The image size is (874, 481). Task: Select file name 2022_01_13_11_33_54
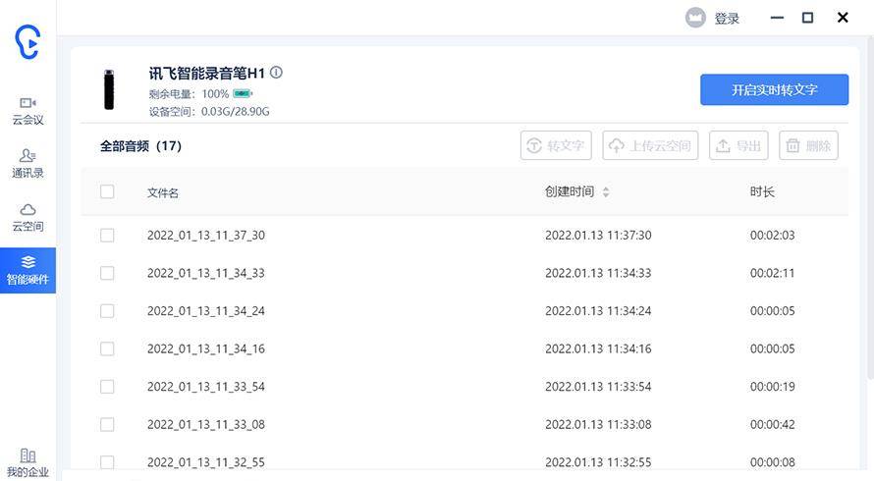(206, 387)
